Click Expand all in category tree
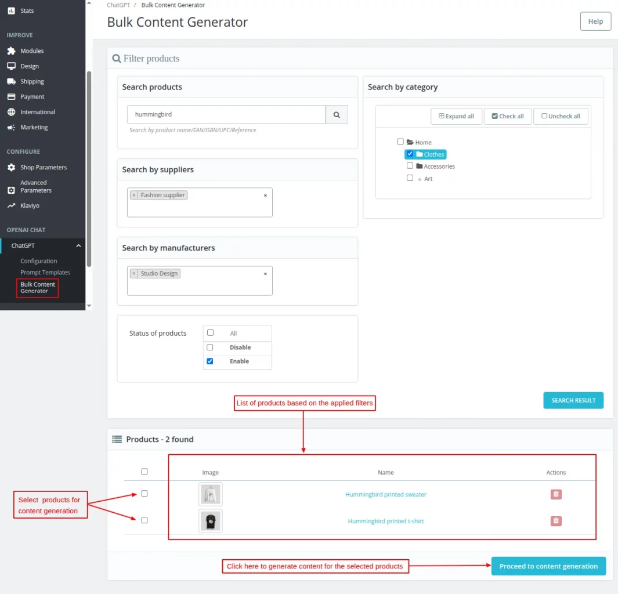This screenshot has width=618, height=594. pyautogui.click(x=456, y=116)
